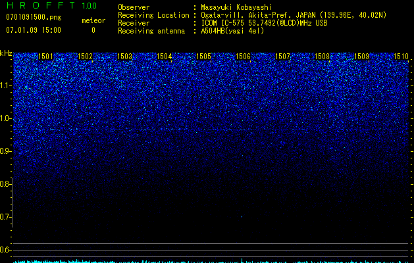Click the meteor count value 0
Viewport: 414px width, 263px height.
click(x=93, y=30)
